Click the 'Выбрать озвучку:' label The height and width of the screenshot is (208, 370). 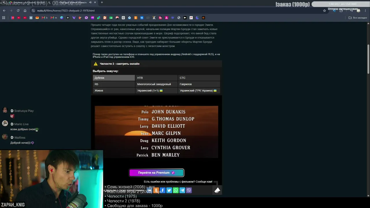pyautogui.click(x=106, y=71)
